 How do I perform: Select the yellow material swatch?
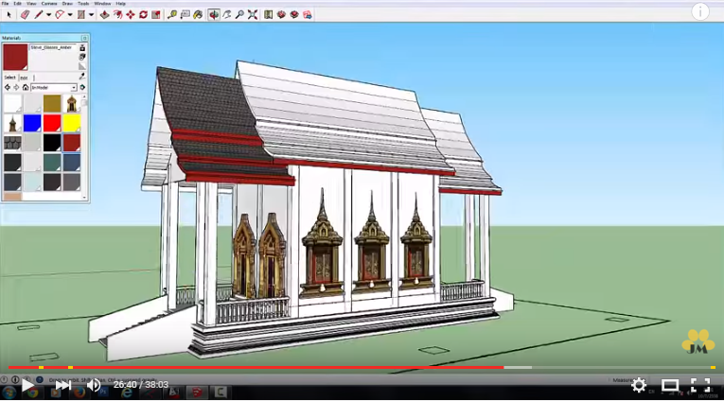72,123
